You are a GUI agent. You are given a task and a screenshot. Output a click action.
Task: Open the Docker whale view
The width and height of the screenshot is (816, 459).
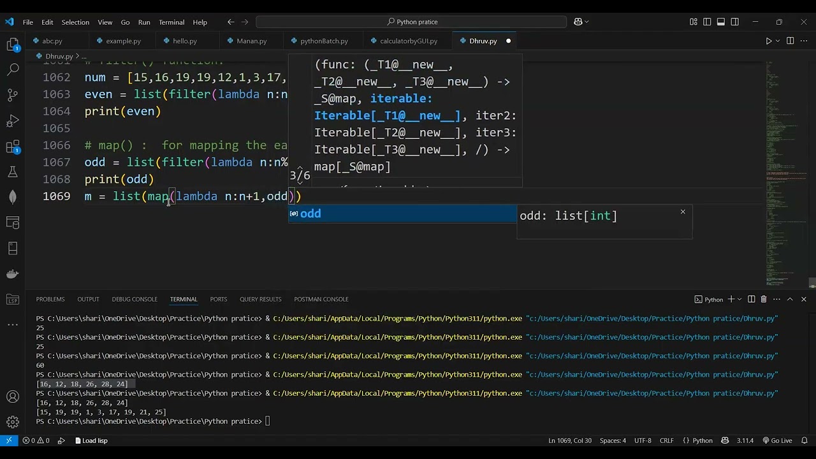click(13, 274)
